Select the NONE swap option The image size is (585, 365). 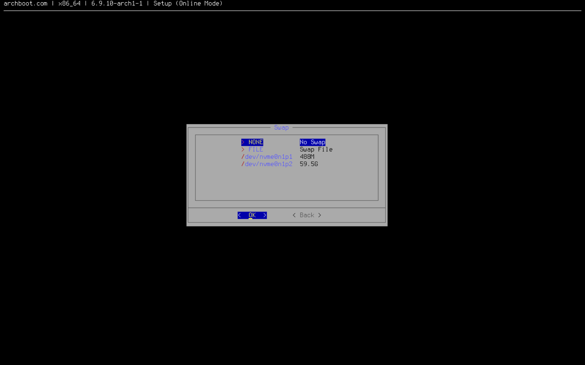pos(252,142)
